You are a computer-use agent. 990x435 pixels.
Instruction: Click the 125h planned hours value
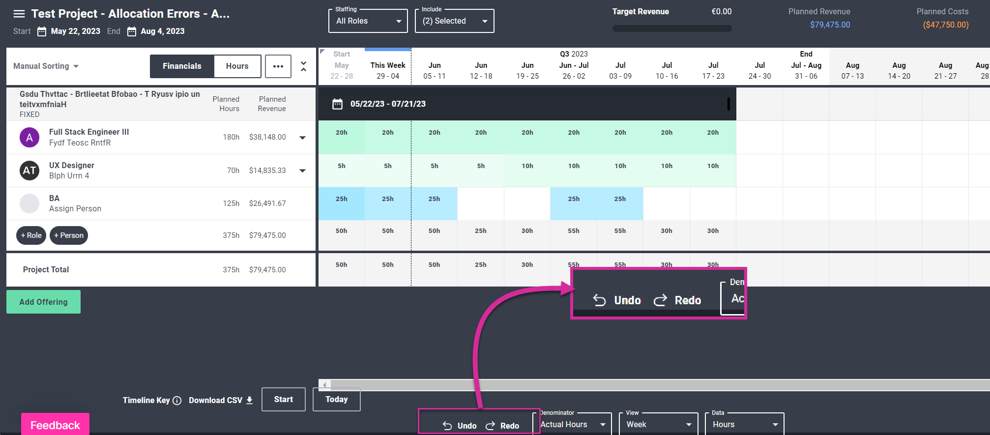pos(231,203)
